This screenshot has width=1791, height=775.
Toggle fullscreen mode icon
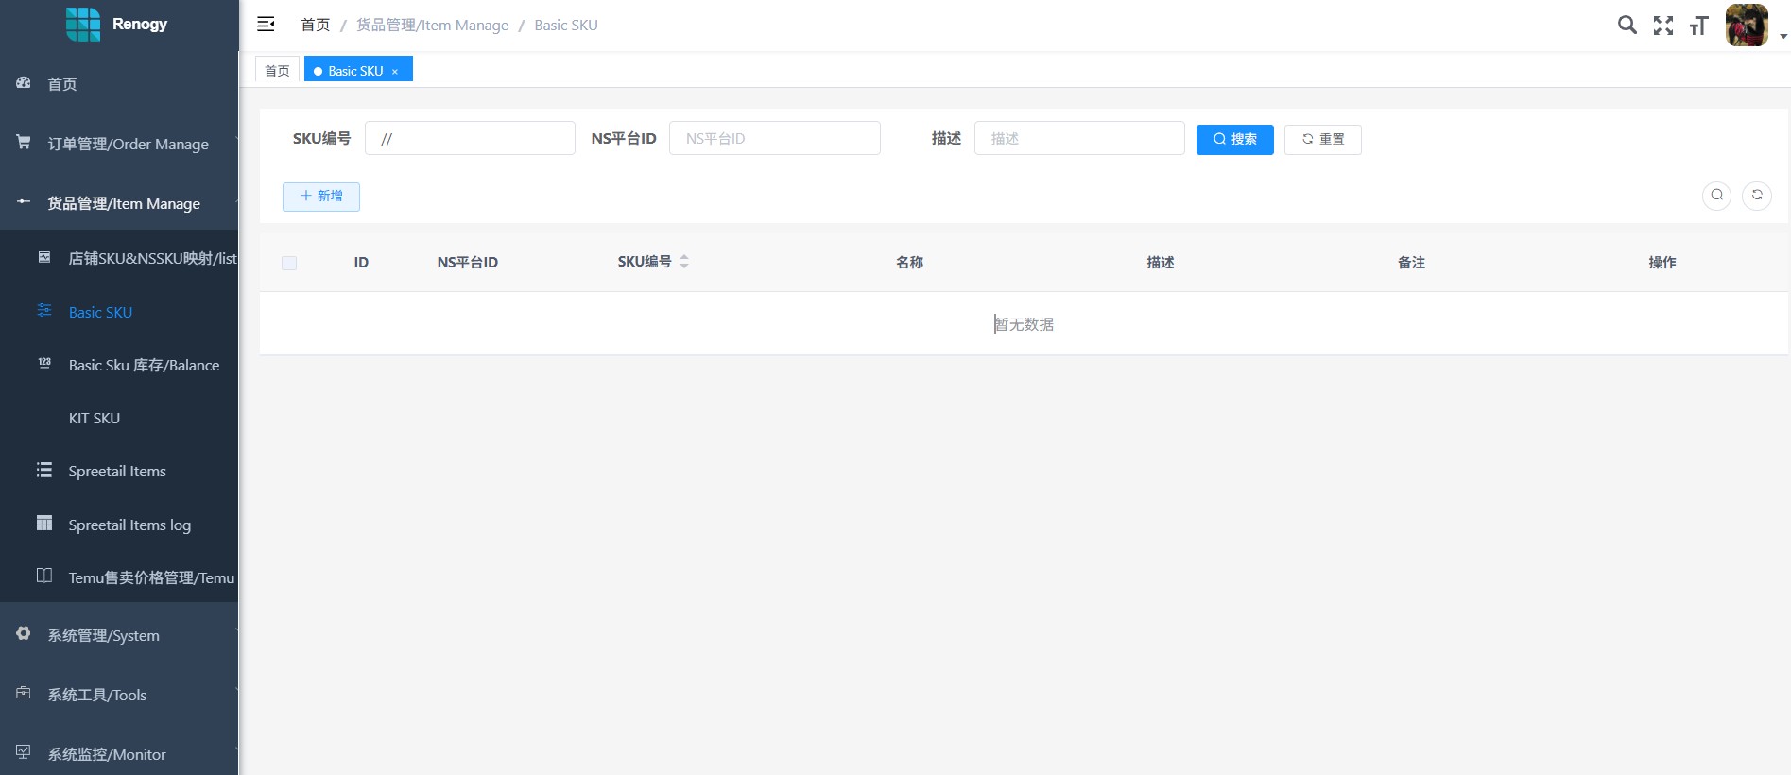pos(1662,26)
